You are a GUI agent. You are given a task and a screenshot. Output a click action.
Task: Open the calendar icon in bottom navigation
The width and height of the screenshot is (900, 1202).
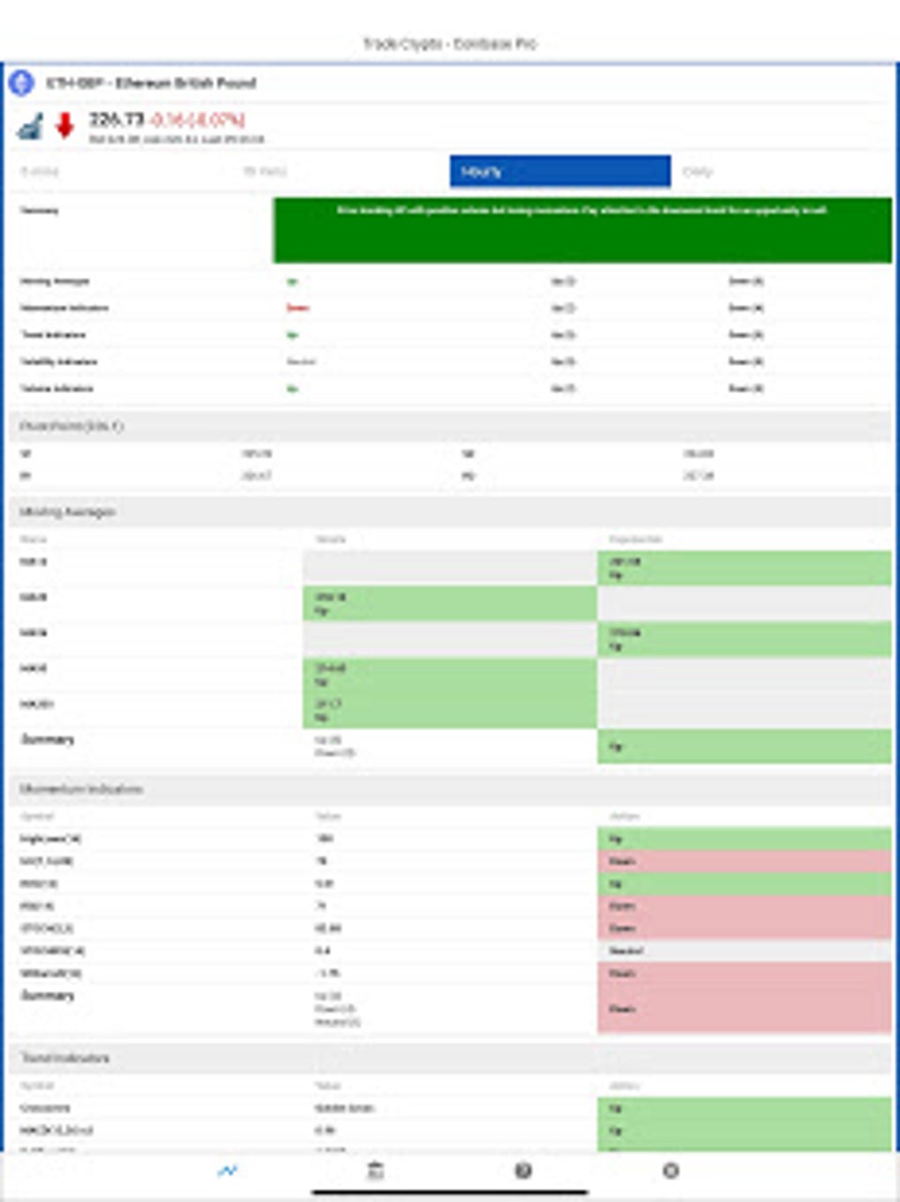375,1171
